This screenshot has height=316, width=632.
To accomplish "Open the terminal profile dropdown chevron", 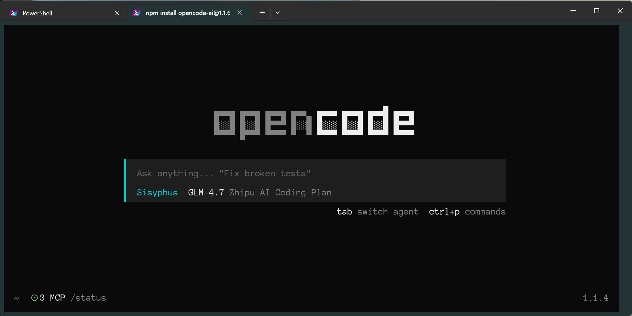I will [x=278, y=13].
